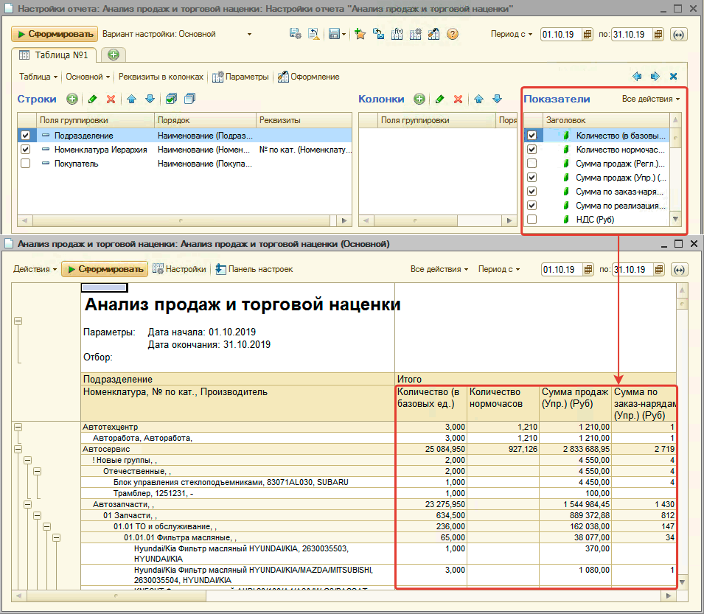Add a new table tab with plus
The height and width of the screenshot is (614, 704).
point(113,55)
